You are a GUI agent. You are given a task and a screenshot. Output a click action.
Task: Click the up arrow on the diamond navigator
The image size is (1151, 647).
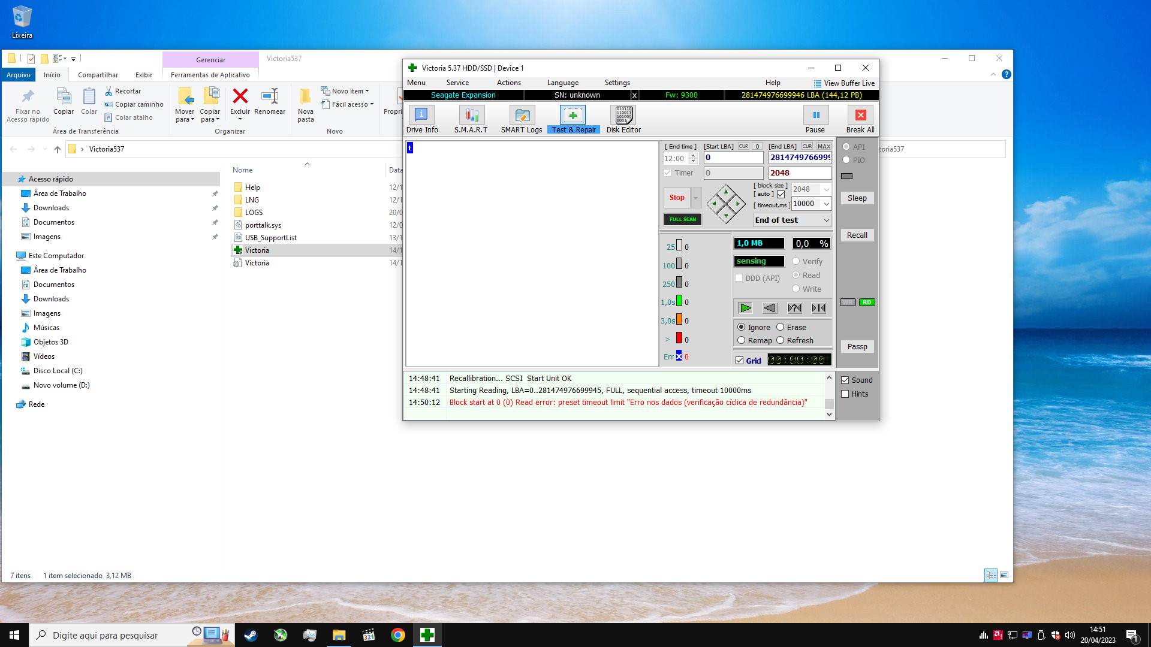tap(726, 192)
